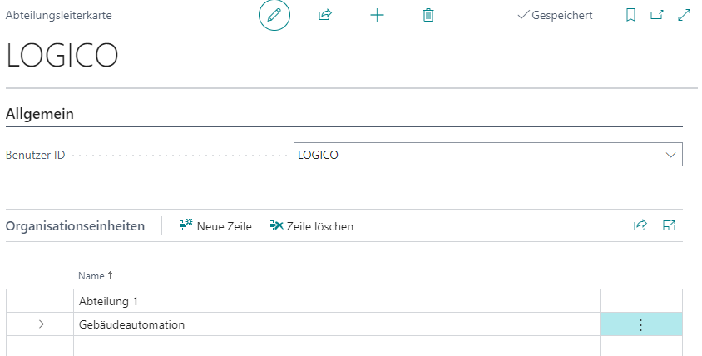Viewport: 702px width, 356px height.
Task: Delete the card using trash icon
Action: click(428, 15)
